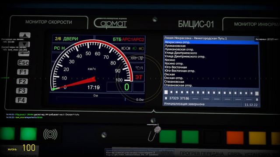Select the Лухмановская отпр. row
Viewport: 280px width, 157px height.
coord(211,49)
